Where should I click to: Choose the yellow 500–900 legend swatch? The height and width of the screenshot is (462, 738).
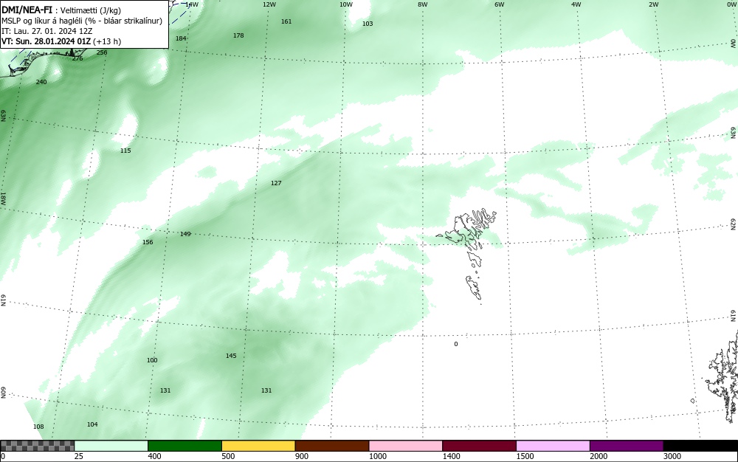[258, 446]
